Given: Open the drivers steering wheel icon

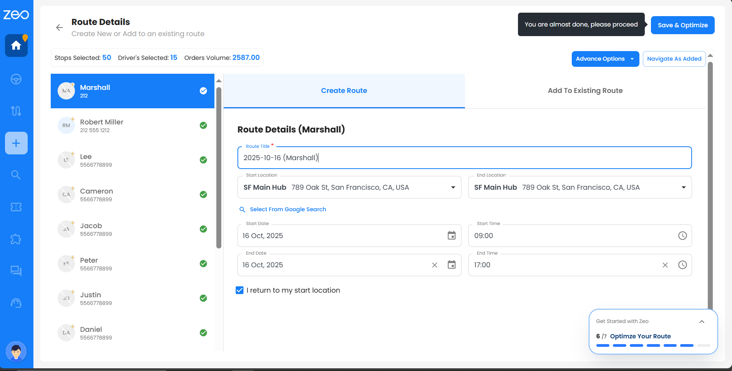Looking at the screenshot, I should (x=16, y=79).
